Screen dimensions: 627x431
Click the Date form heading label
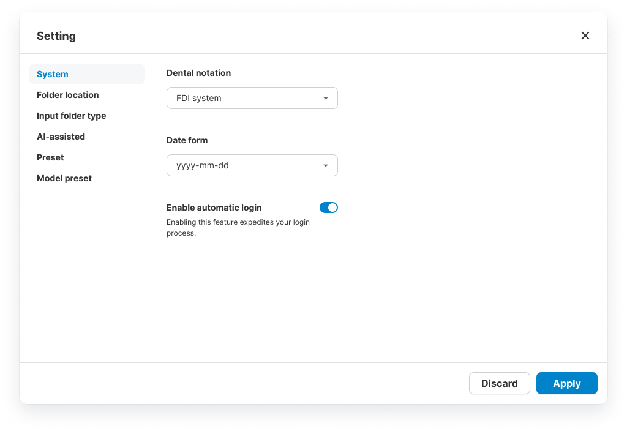tap(187, 140)
